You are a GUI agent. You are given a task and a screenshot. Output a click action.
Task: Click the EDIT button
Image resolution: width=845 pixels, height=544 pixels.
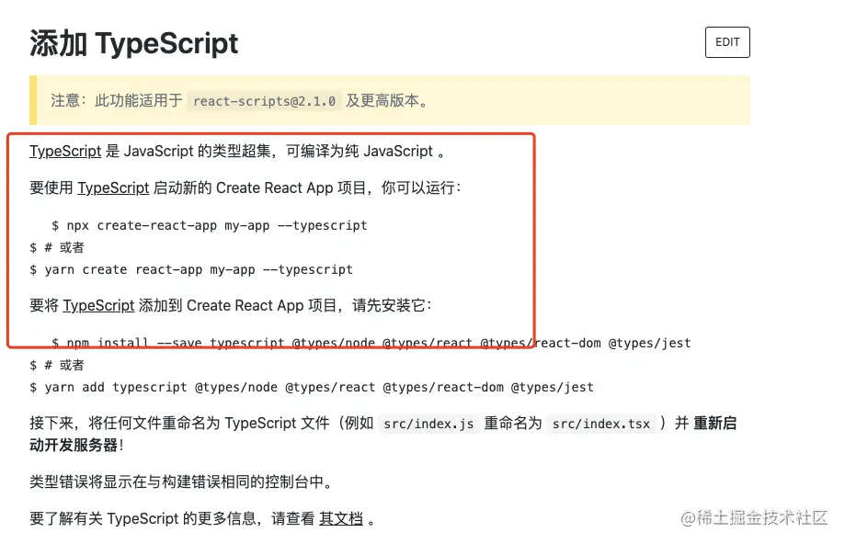coord(727,42)
